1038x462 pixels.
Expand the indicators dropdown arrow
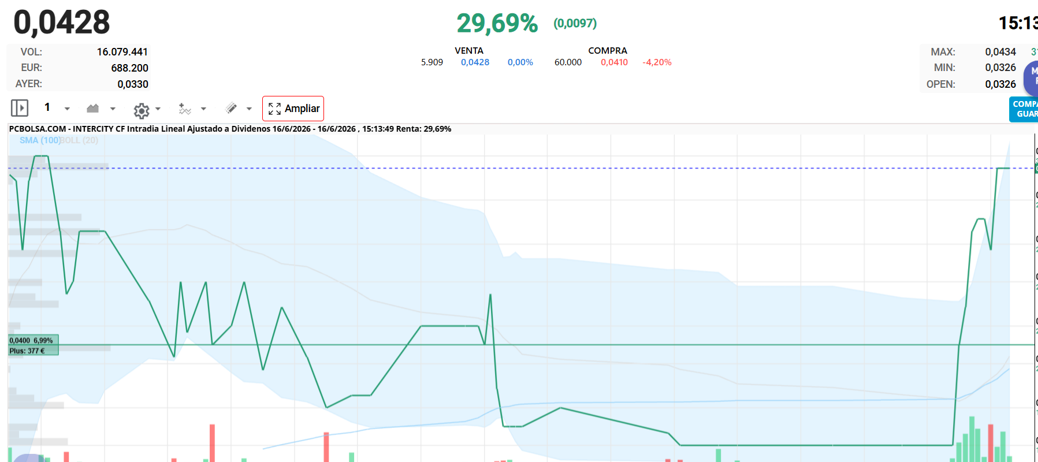(203, 109)
